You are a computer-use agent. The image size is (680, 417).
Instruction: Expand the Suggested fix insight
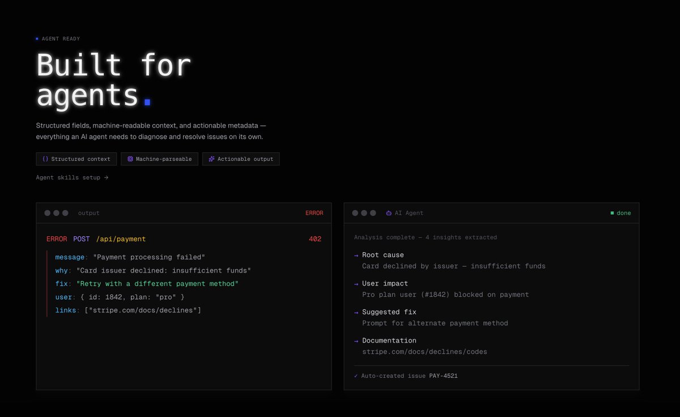(390, 312)
